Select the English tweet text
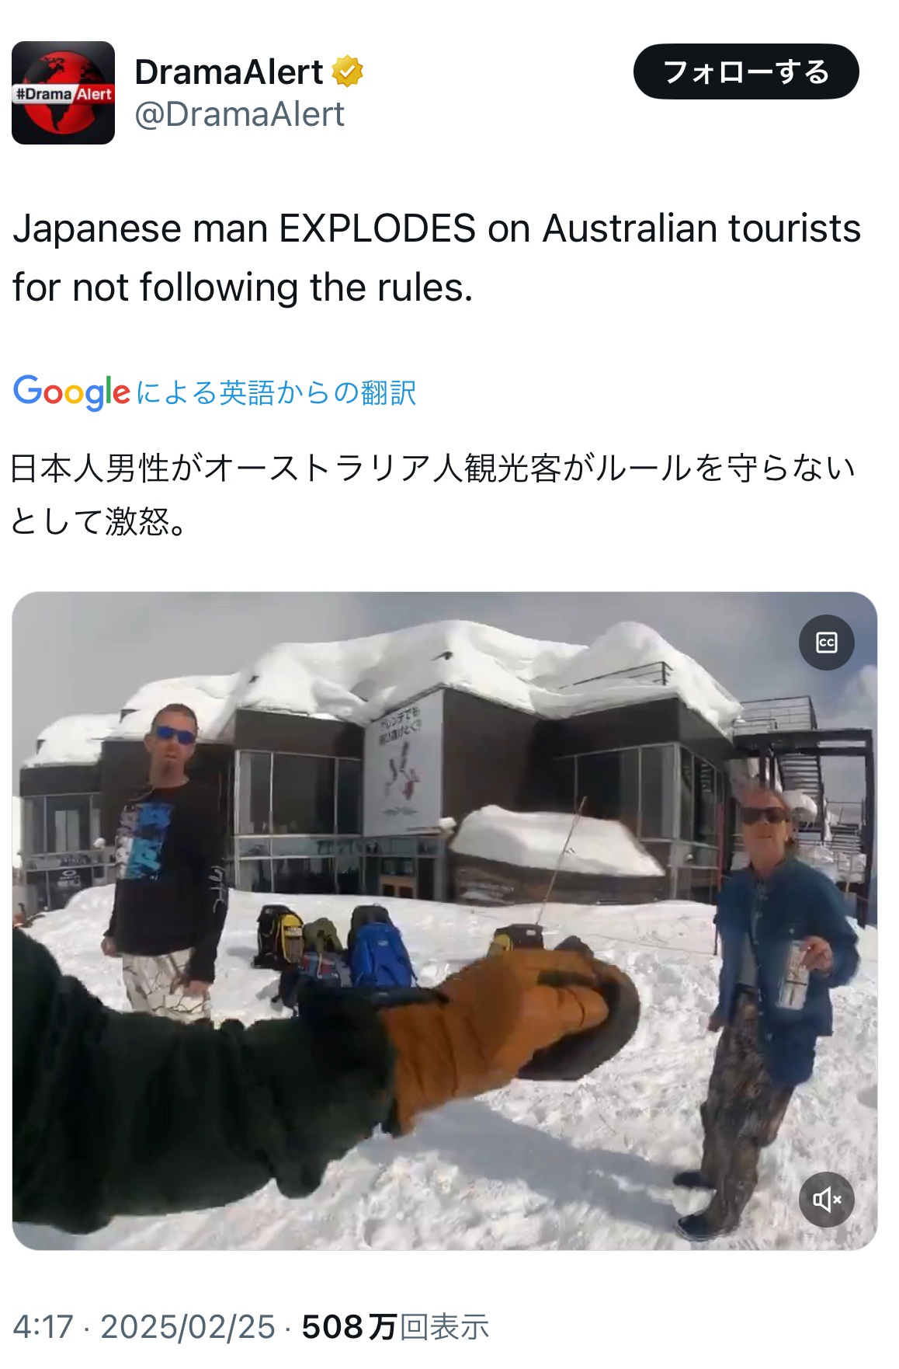Image resolution: width=899 pixels, height=1369 pixels. [436, 258]
